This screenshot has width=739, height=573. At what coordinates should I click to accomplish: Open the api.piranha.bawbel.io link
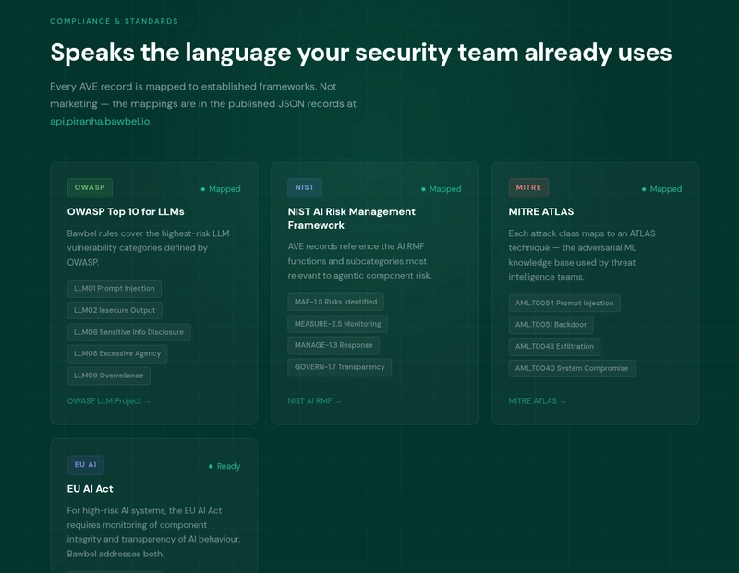pos(101,121)
